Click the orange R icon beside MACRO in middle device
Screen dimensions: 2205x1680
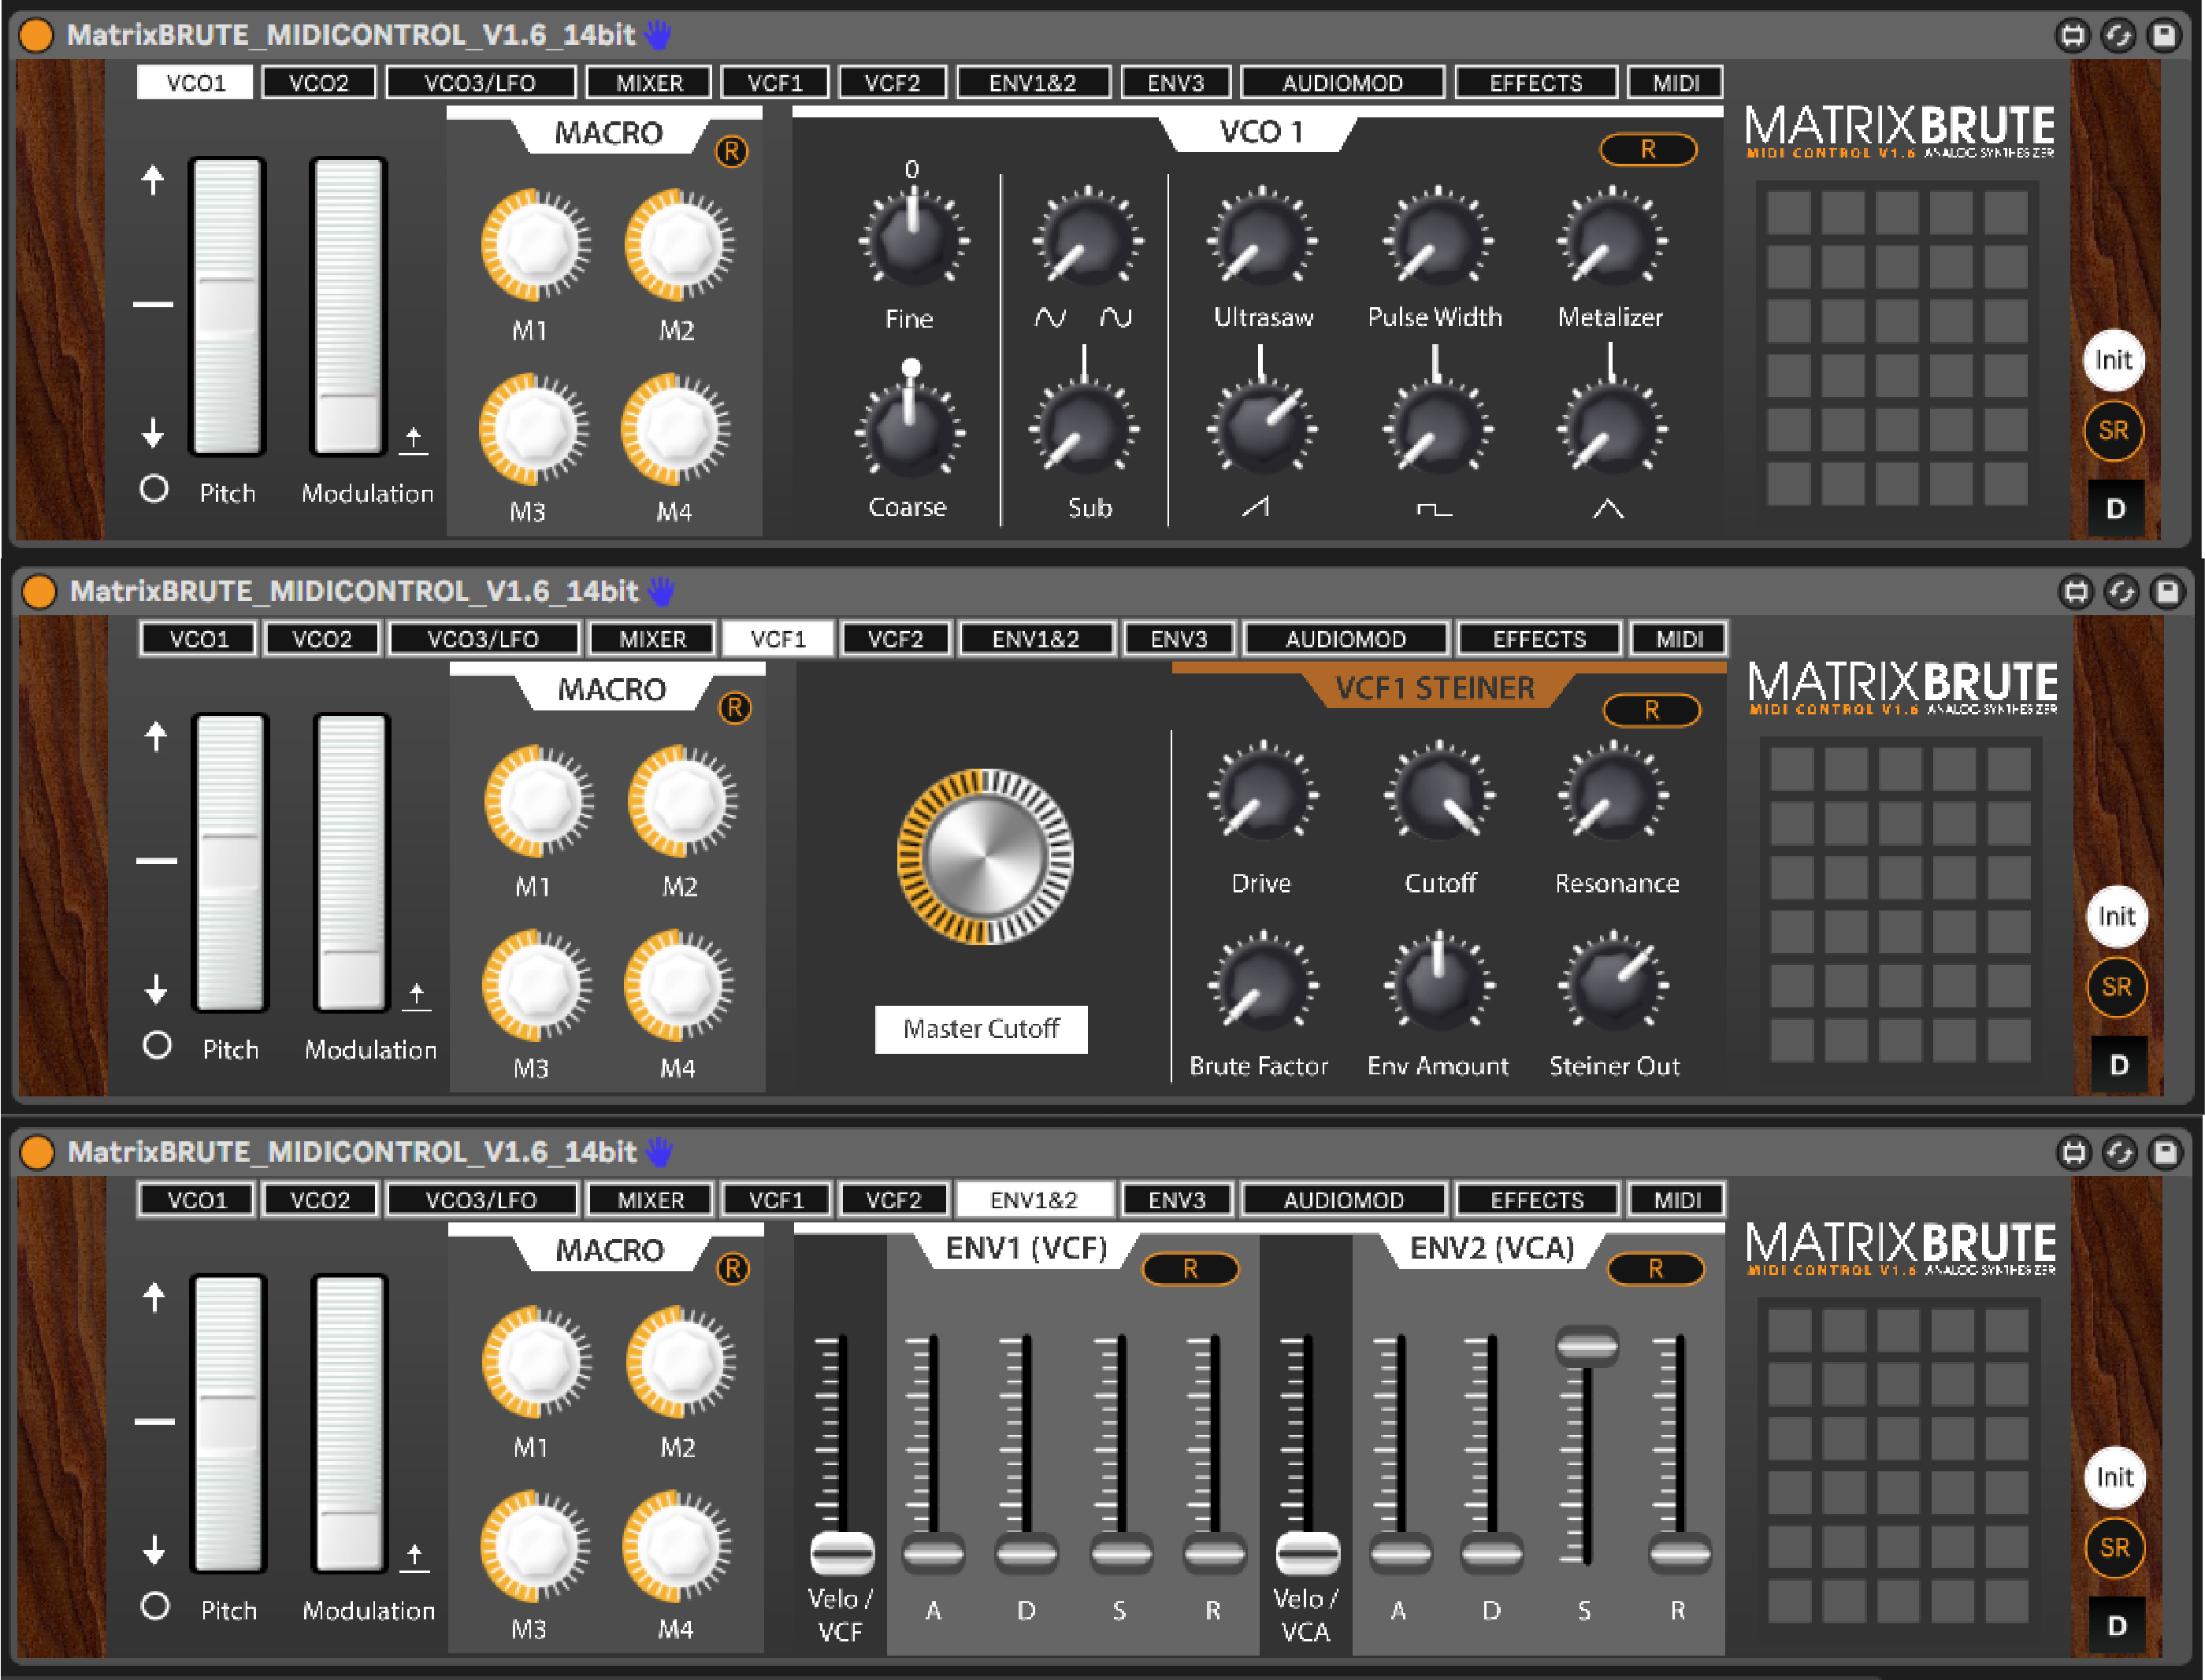pos(735,708)
